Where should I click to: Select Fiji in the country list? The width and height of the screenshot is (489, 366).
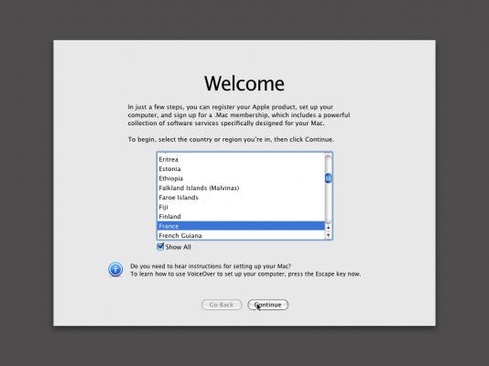[x=241, y=207]
